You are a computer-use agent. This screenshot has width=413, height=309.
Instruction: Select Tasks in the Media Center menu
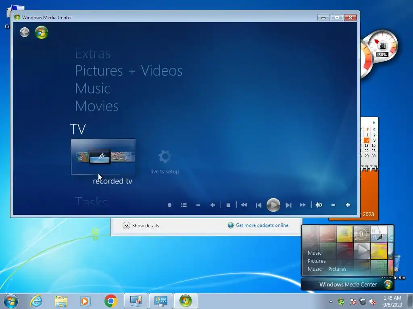[91, 202]
